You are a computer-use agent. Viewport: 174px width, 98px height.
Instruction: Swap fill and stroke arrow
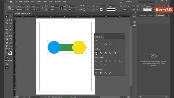[x=11, y=49]
